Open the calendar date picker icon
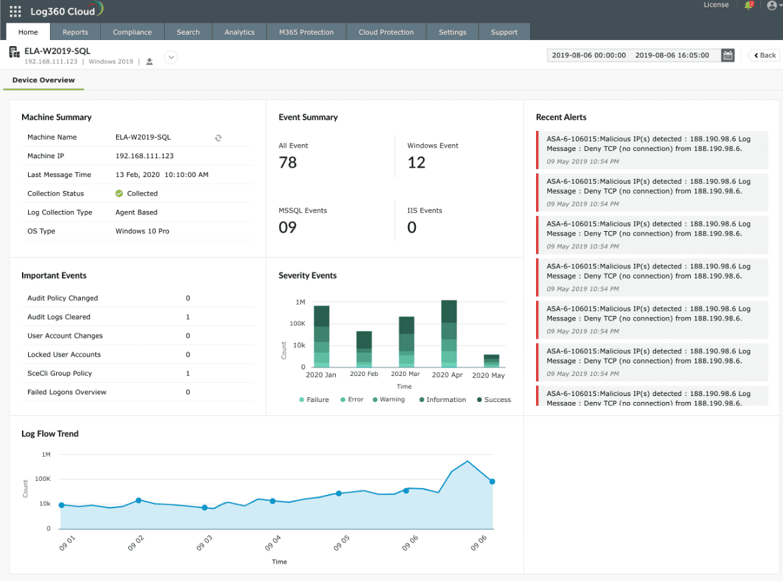783x581 pixels. click(x=728, y=55)
